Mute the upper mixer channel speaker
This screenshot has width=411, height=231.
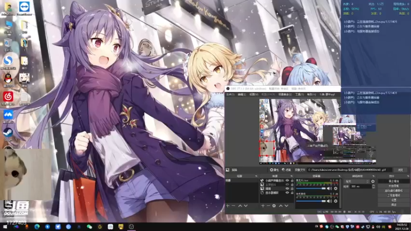[329, 188]
